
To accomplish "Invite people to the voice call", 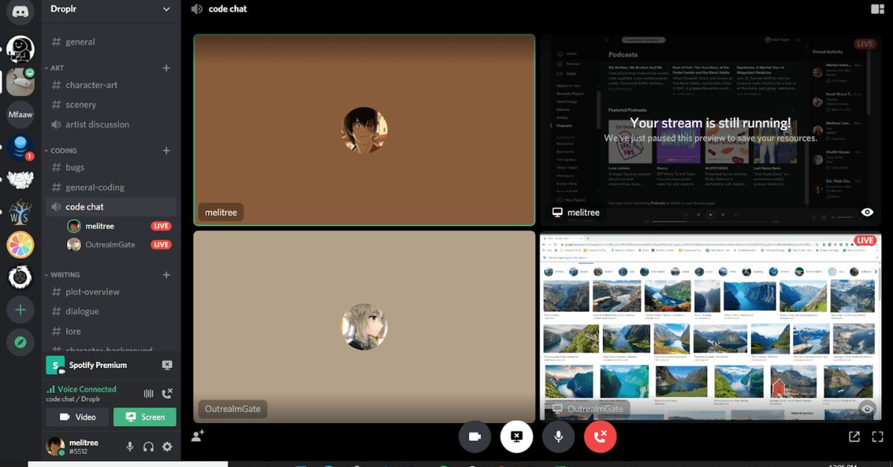I will pyautogui.click(x=196, y=437).
